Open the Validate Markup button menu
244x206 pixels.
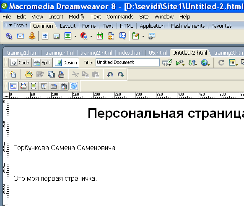click(x=167, y=62)
